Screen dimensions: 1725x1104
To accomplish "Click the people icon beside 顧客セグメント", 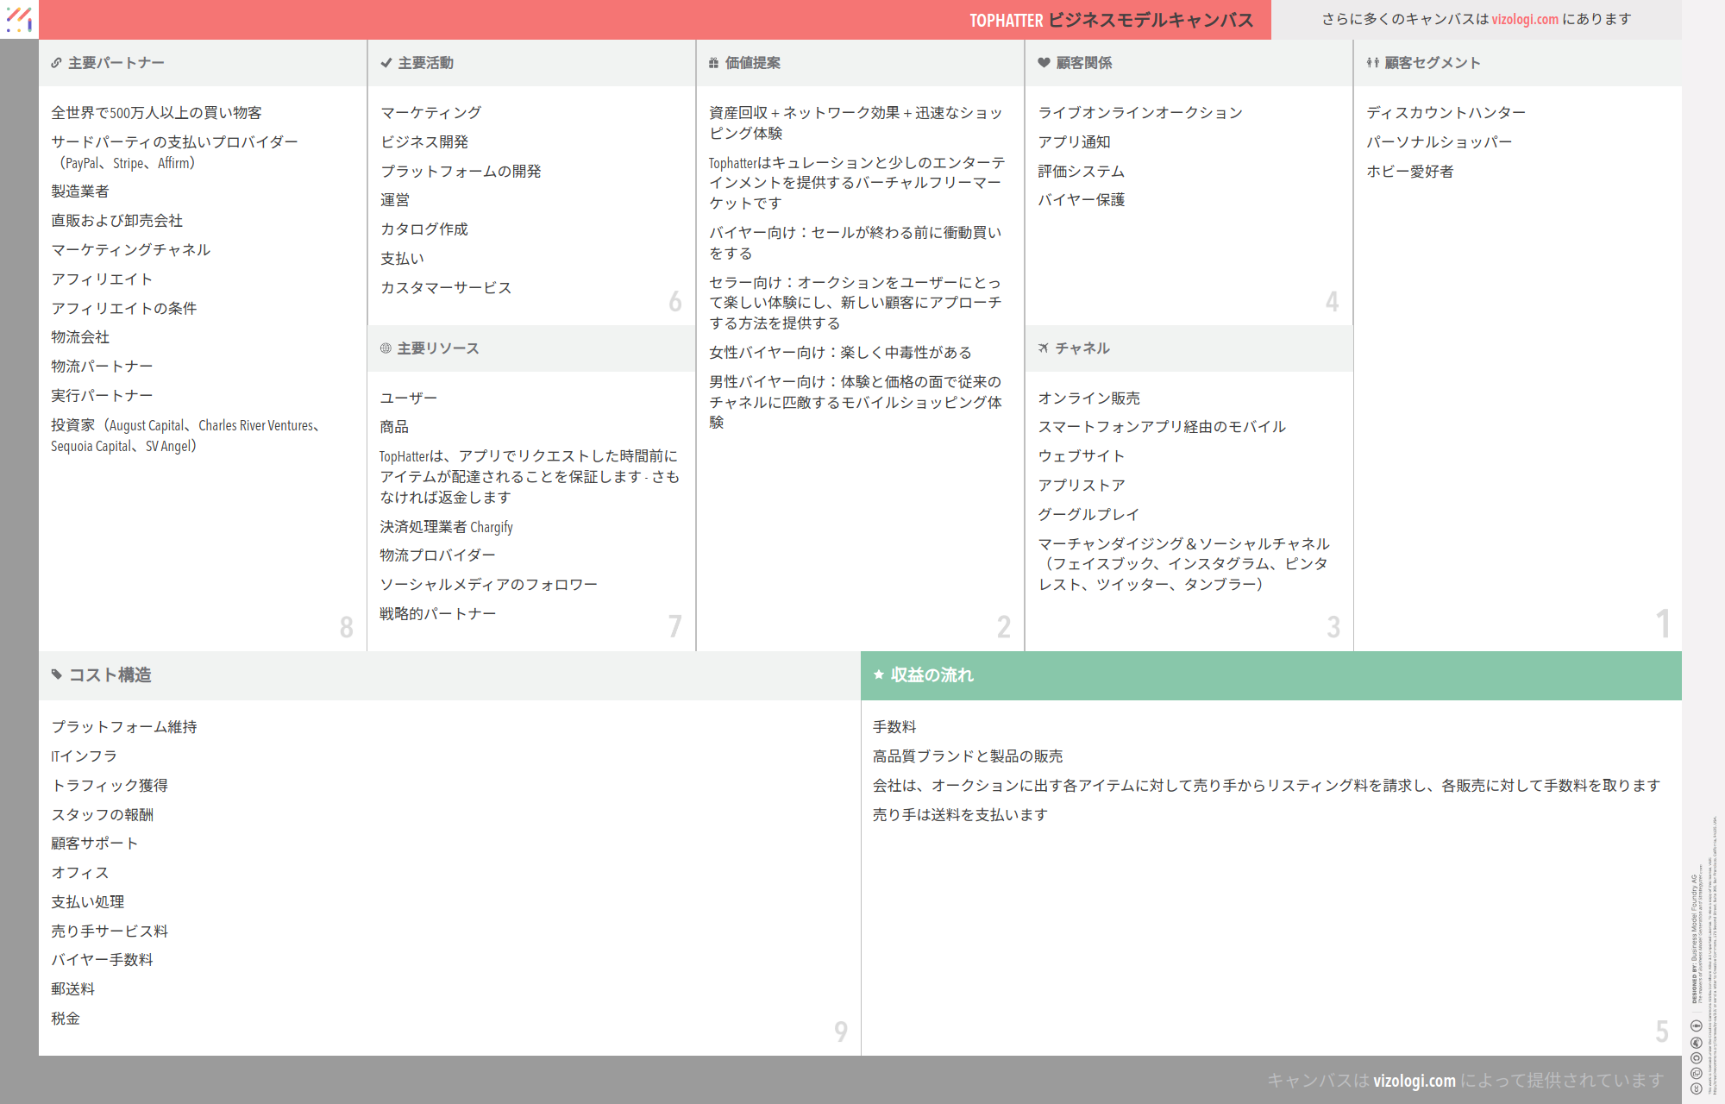I will tap(1372, 63).
